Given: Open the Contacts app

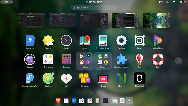Looking at the screenshot, I should click(30, 41).
